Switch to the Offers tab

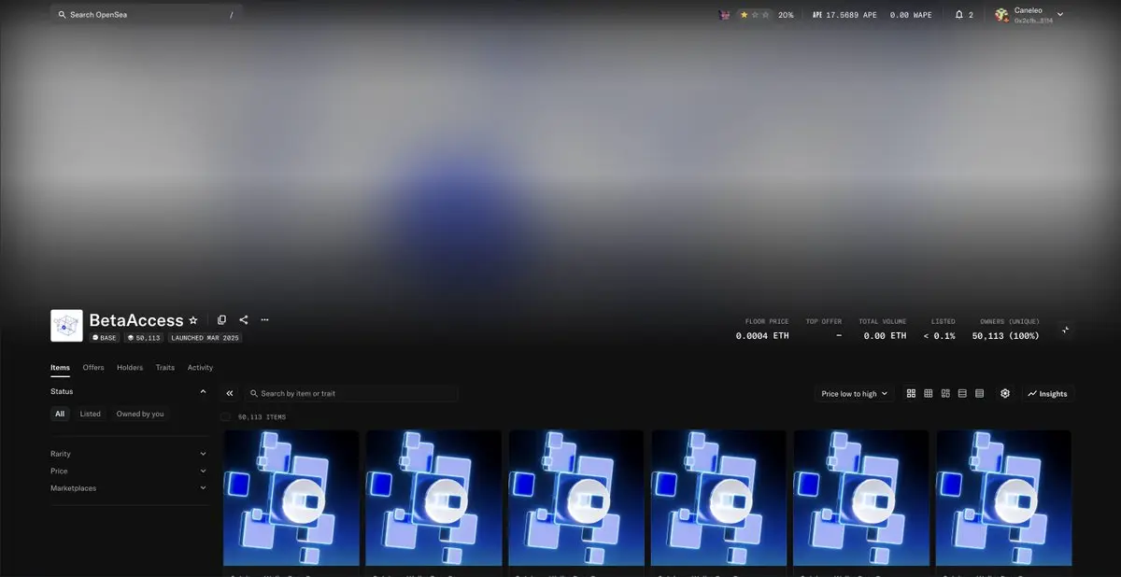pyautogui.click(x=93, y=367)
